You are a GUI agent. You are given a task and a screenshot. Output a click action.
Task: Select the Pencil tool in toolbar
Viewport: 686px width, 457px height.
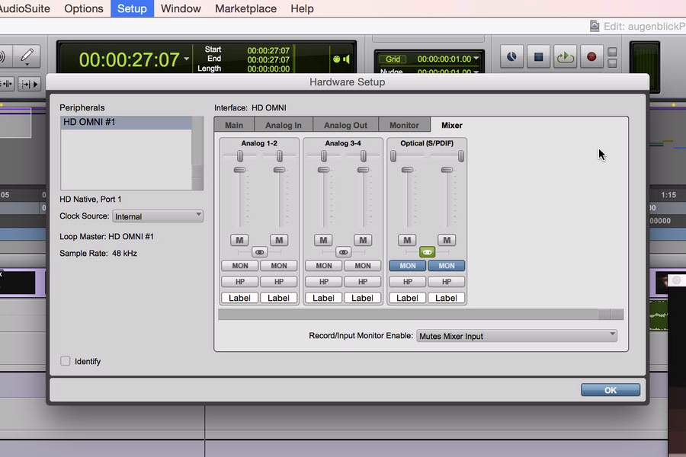[27, 56]
